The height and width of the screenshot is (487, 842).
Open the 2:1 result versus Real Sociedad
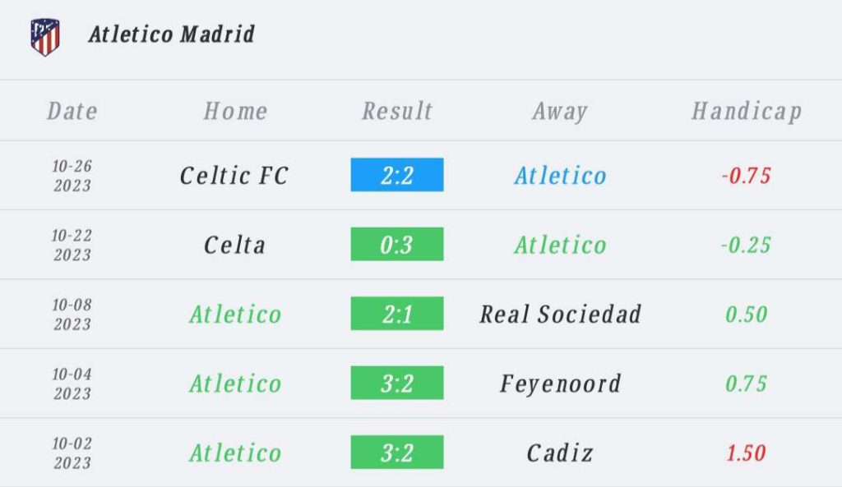[397, 313]
